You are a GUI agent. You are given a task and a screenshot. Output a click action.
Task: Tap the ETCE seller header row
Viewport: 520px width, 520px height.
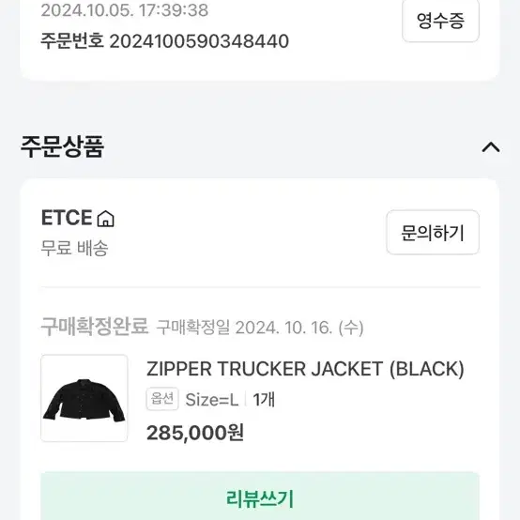click(260, 232)
